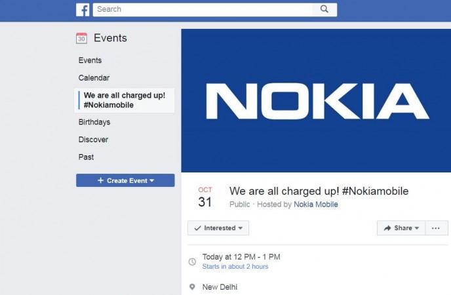This screenshot has height=295, width=451.
Task: Click the clock icon beside event time
Action: tap(192, 262)
